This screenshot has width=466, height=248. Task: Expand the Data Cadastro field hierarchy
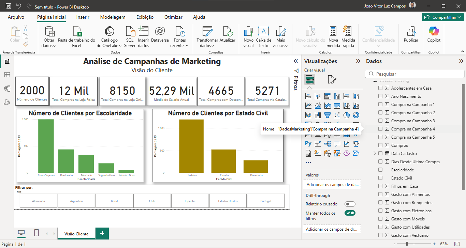[x=375, y=154]
